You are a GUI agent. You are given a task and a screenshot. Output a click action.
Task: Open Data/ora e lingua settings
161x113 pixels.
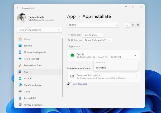(39, 85)
